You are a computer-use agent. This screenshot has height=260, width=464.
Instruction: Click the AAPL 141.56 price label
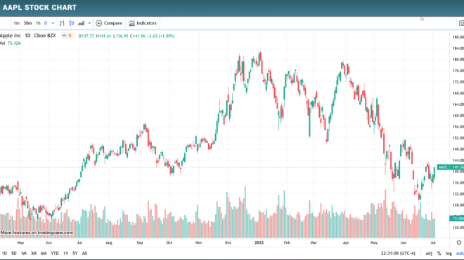click(x=451, y=167)
